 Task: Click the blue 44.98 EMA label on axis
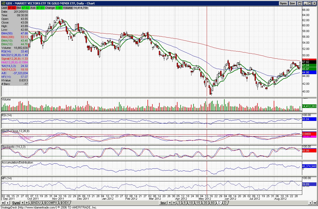[309, 73]
